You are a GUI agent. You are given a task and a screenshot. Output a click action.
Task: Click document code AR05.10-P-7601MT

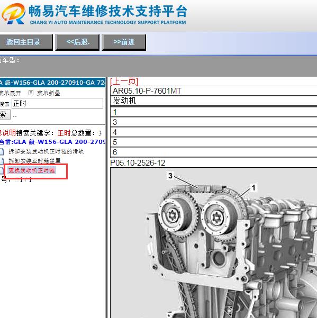click(147, 91)
